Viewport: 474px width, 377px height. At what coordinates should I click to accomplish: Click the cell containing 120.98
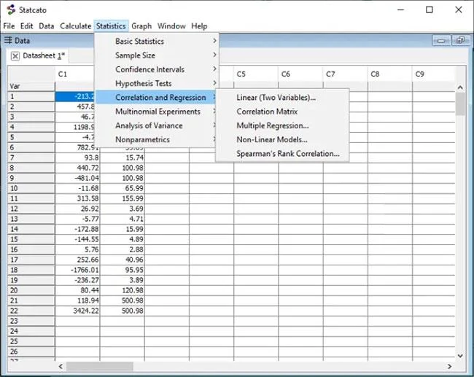pyautogui.click(x=122, y=290)
